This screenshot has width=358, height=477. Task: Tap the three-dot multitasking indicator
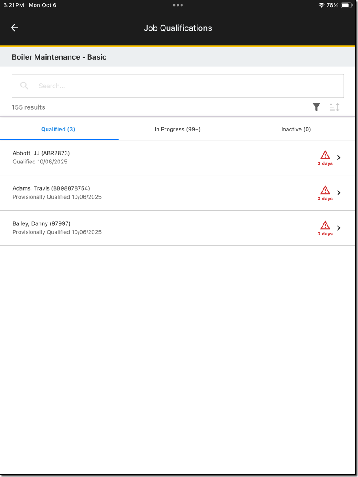point(178,5)
